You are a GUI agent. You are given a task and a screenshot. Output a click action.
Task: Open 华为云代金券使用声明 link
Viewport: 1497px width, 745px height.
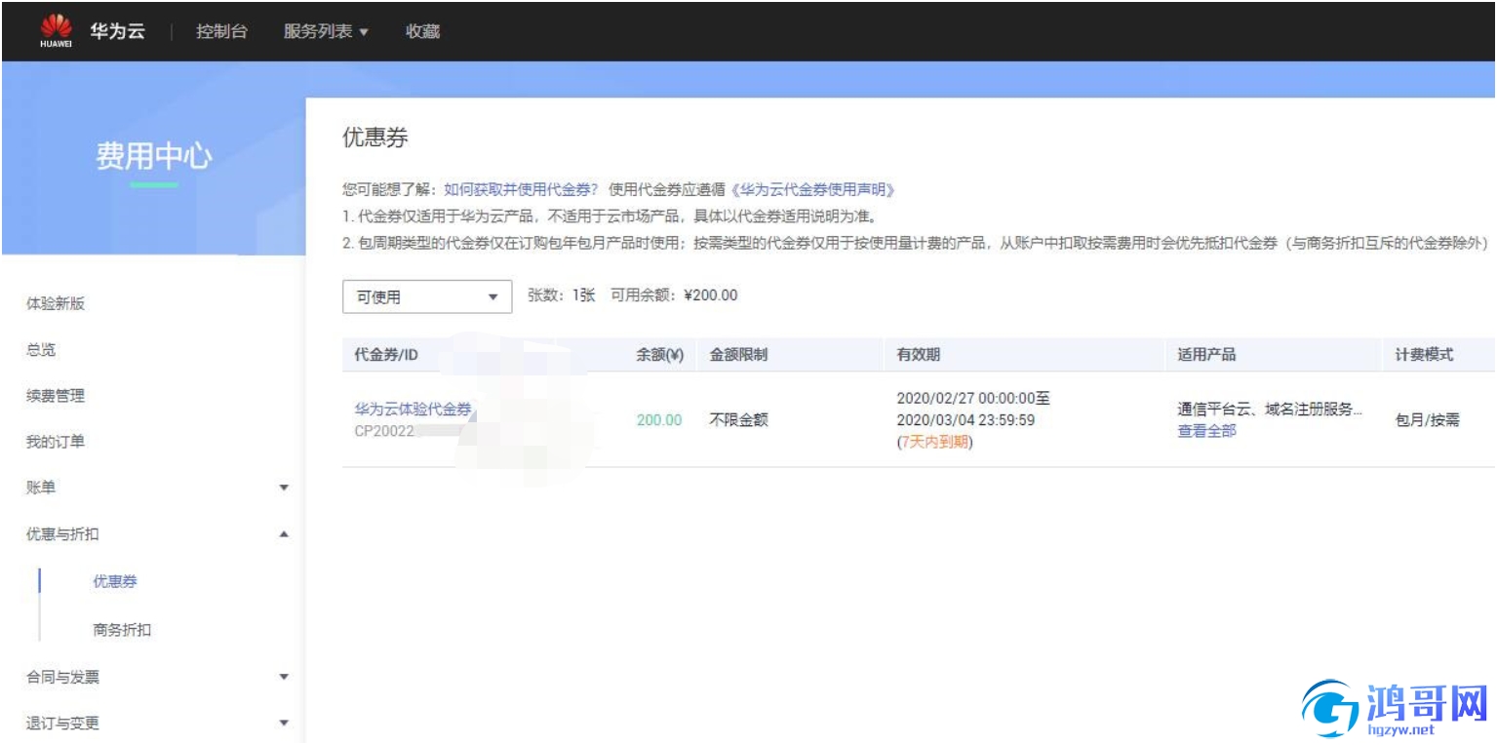(811, 190)
